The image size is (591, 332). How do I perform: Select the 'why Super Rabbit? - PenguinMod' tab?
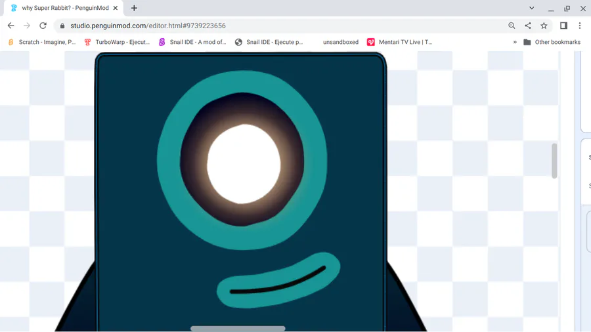coord(64,8)
